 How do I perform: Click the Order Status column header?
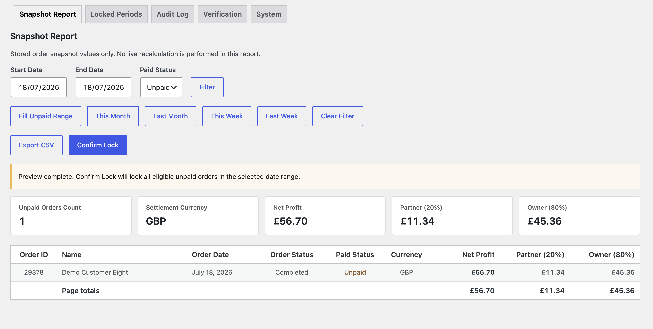point(292,255)
